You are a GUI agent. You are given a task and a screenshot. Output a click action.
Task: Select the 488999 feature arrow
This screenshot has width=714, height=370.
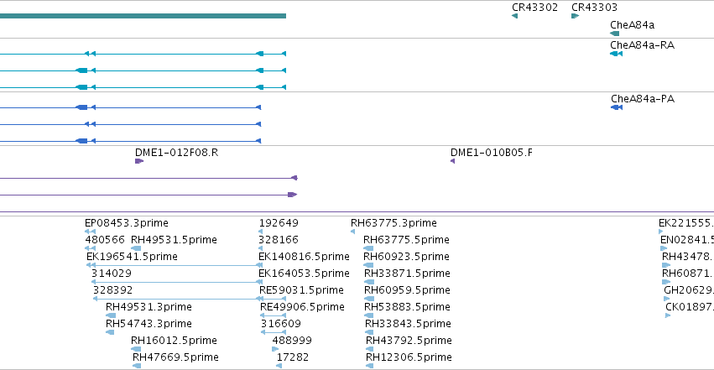click(275, 349)
